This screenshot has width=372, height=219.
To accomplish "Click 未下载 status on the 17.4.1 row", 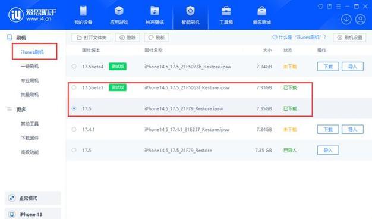I will [290, 130].
